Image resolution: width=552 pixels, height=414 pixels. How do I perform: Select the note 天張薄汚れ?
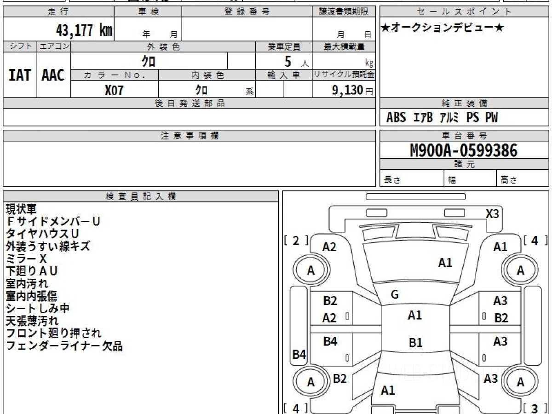tap(32, 321)
